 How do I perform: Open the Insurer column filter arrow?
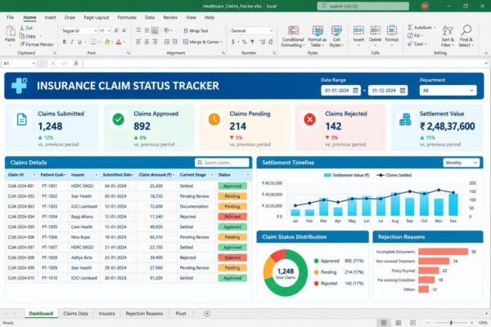[96, 175]
